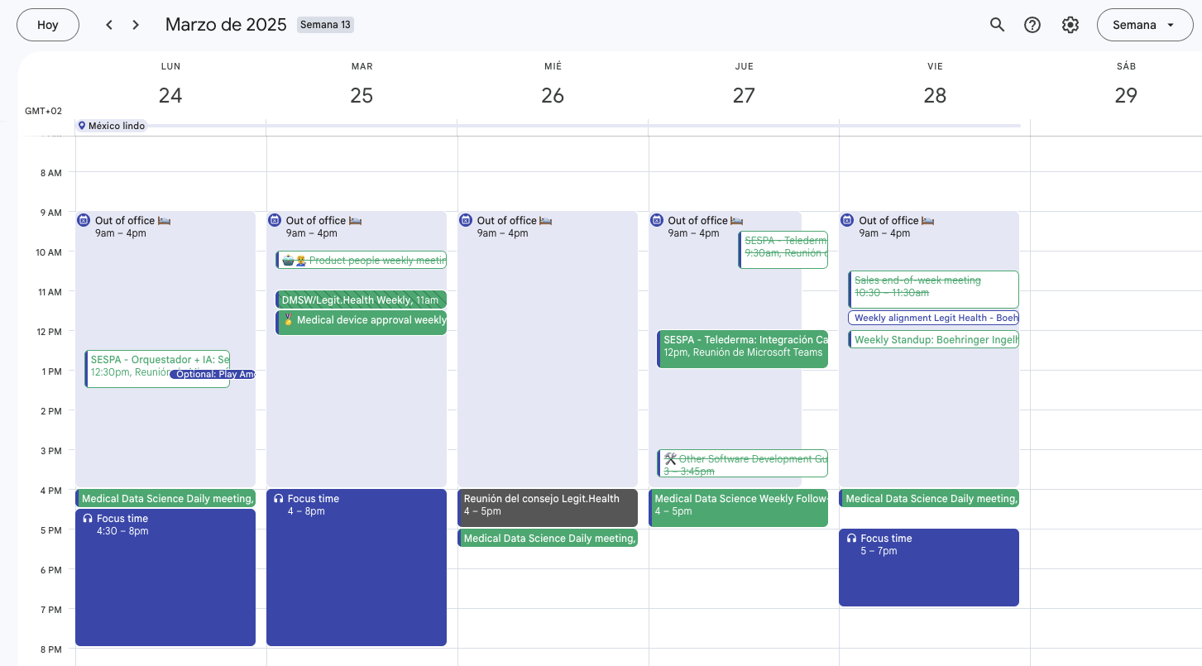The width and height of the screenshot is (1202, 666).
Task: Open the Semana view dropdown
Action: (x=1144, y=25)
